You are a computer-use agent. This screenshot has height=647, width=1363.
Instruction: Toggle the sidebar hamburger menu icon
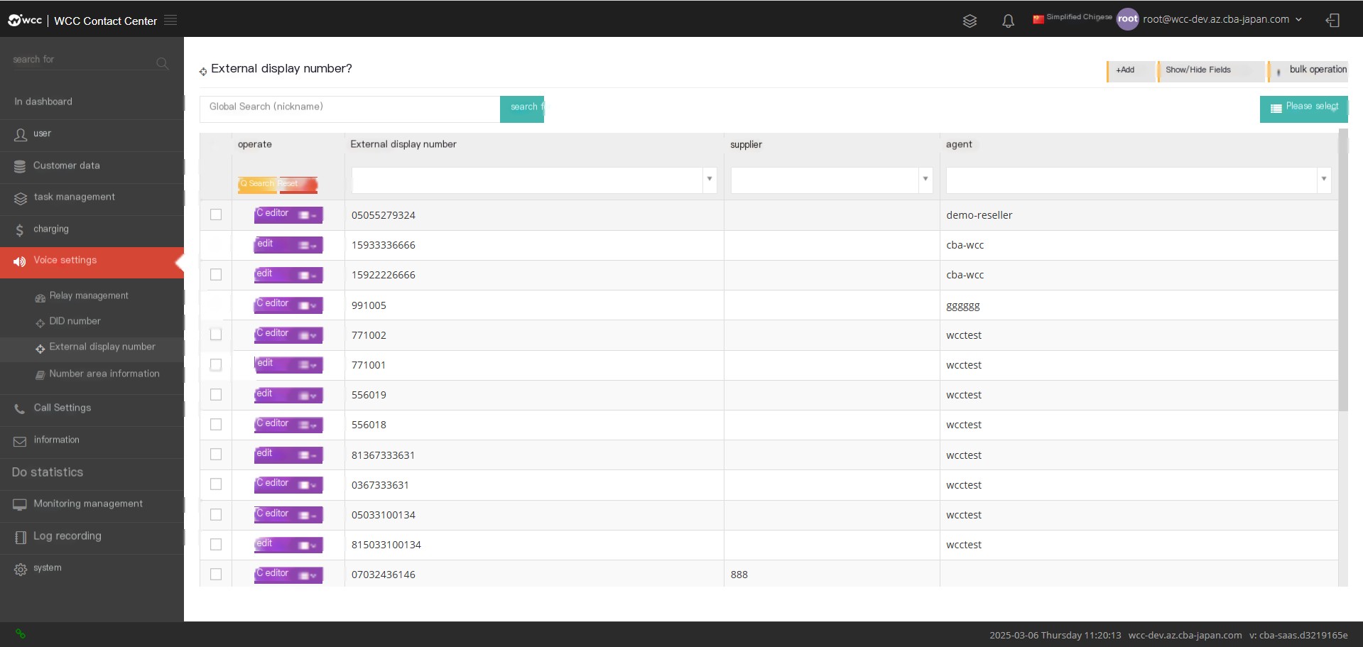pyautogui.click(x=170, y=20)
